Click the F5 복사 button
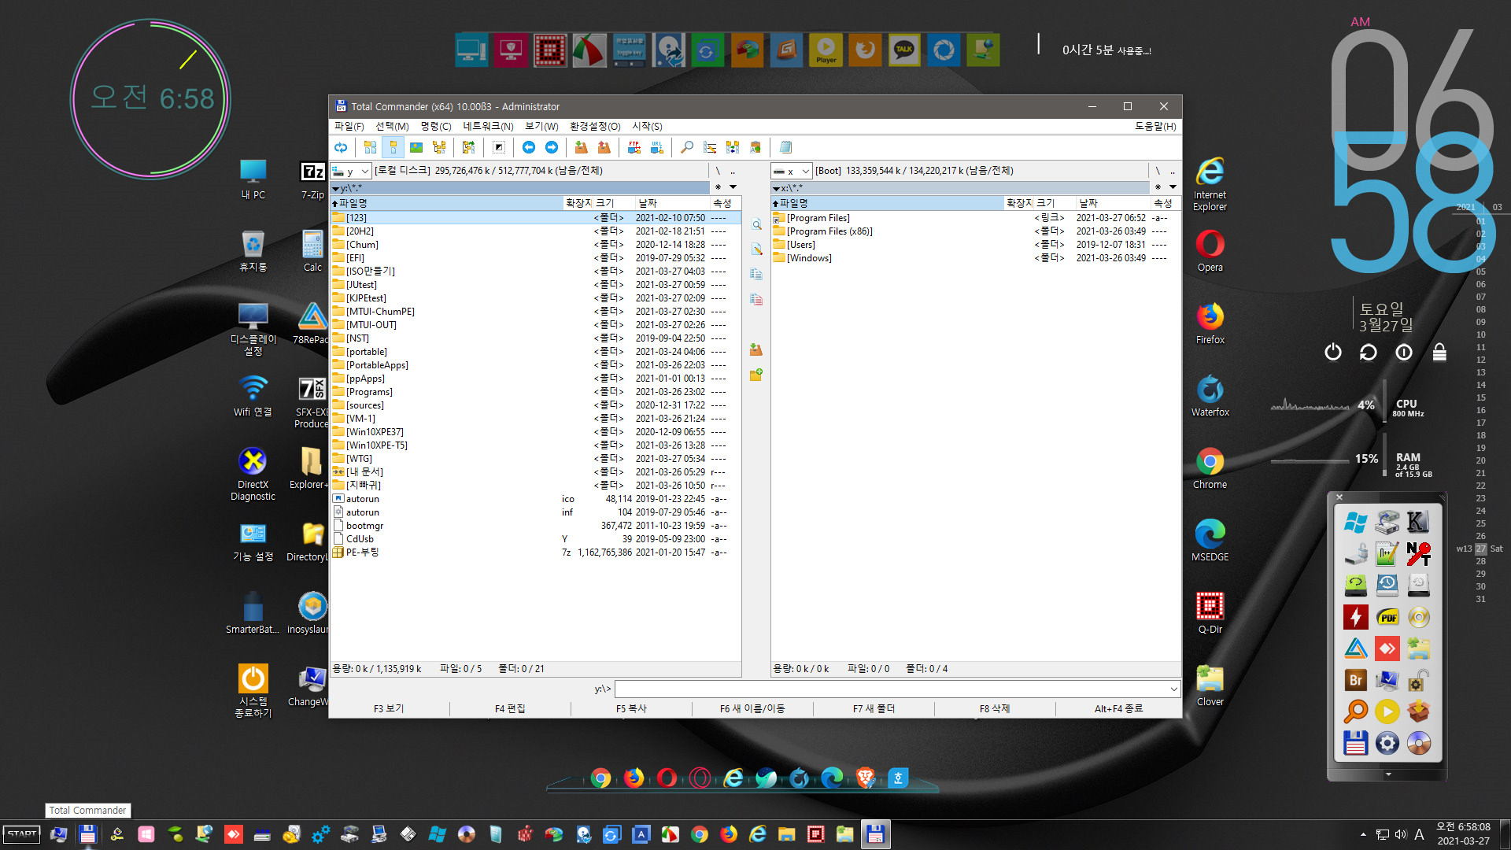 pyautogui.click(x=631, y=708)
